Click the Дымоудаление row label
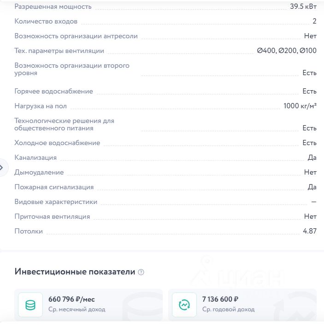The width and height of the screenshot is (324, 326). click(x=39, y=172)
